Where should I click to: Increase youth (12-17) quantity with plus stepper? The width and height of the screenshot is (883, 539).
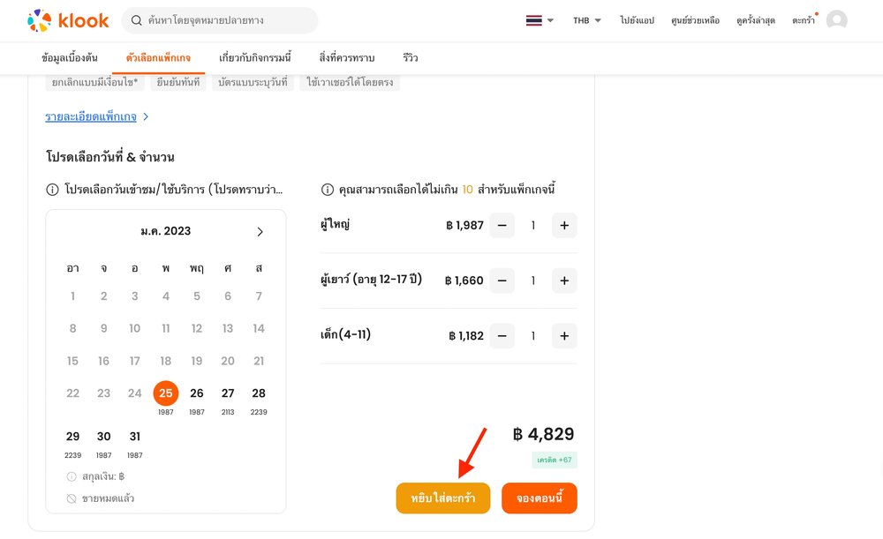[563, 281]
